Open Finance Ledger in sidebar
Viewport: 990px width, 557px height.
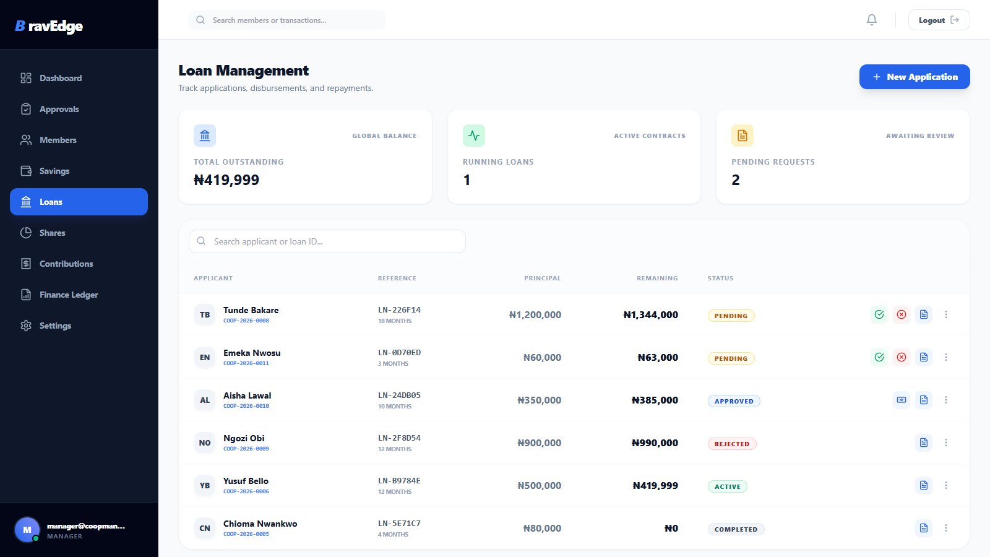tap(79, 295)
